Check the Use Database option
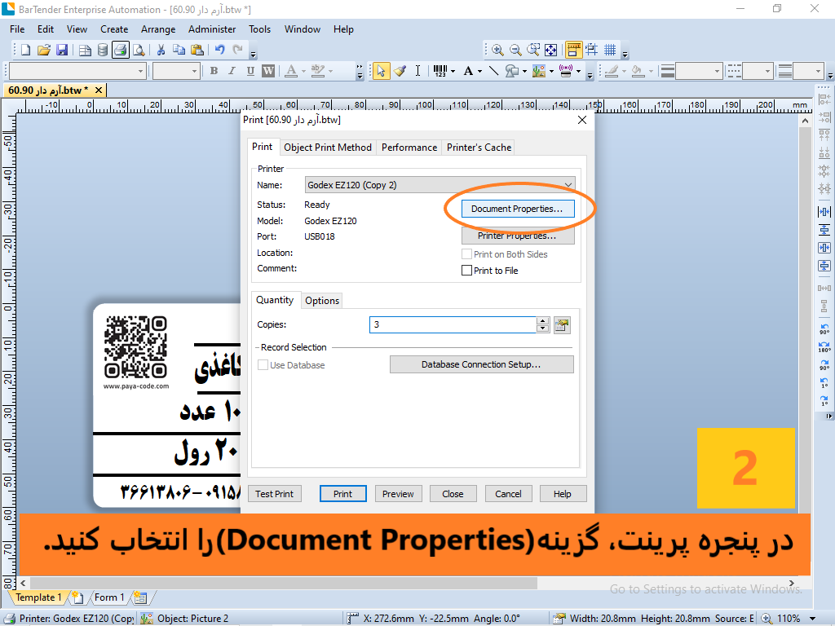The width and height of the screenshot is (835, 626). (263, 365)
